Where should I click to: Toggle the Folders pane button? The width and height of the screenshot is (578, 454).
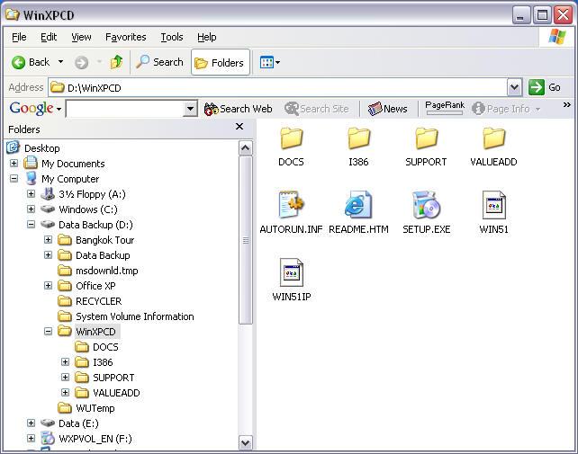(220, 63)
